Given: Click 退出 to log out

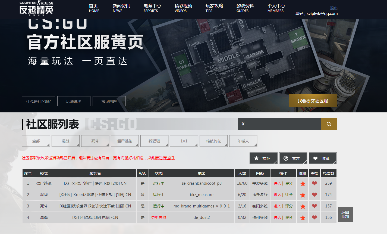Looking at the screenshot, I should pyautogui.click(x=334, y=8).
